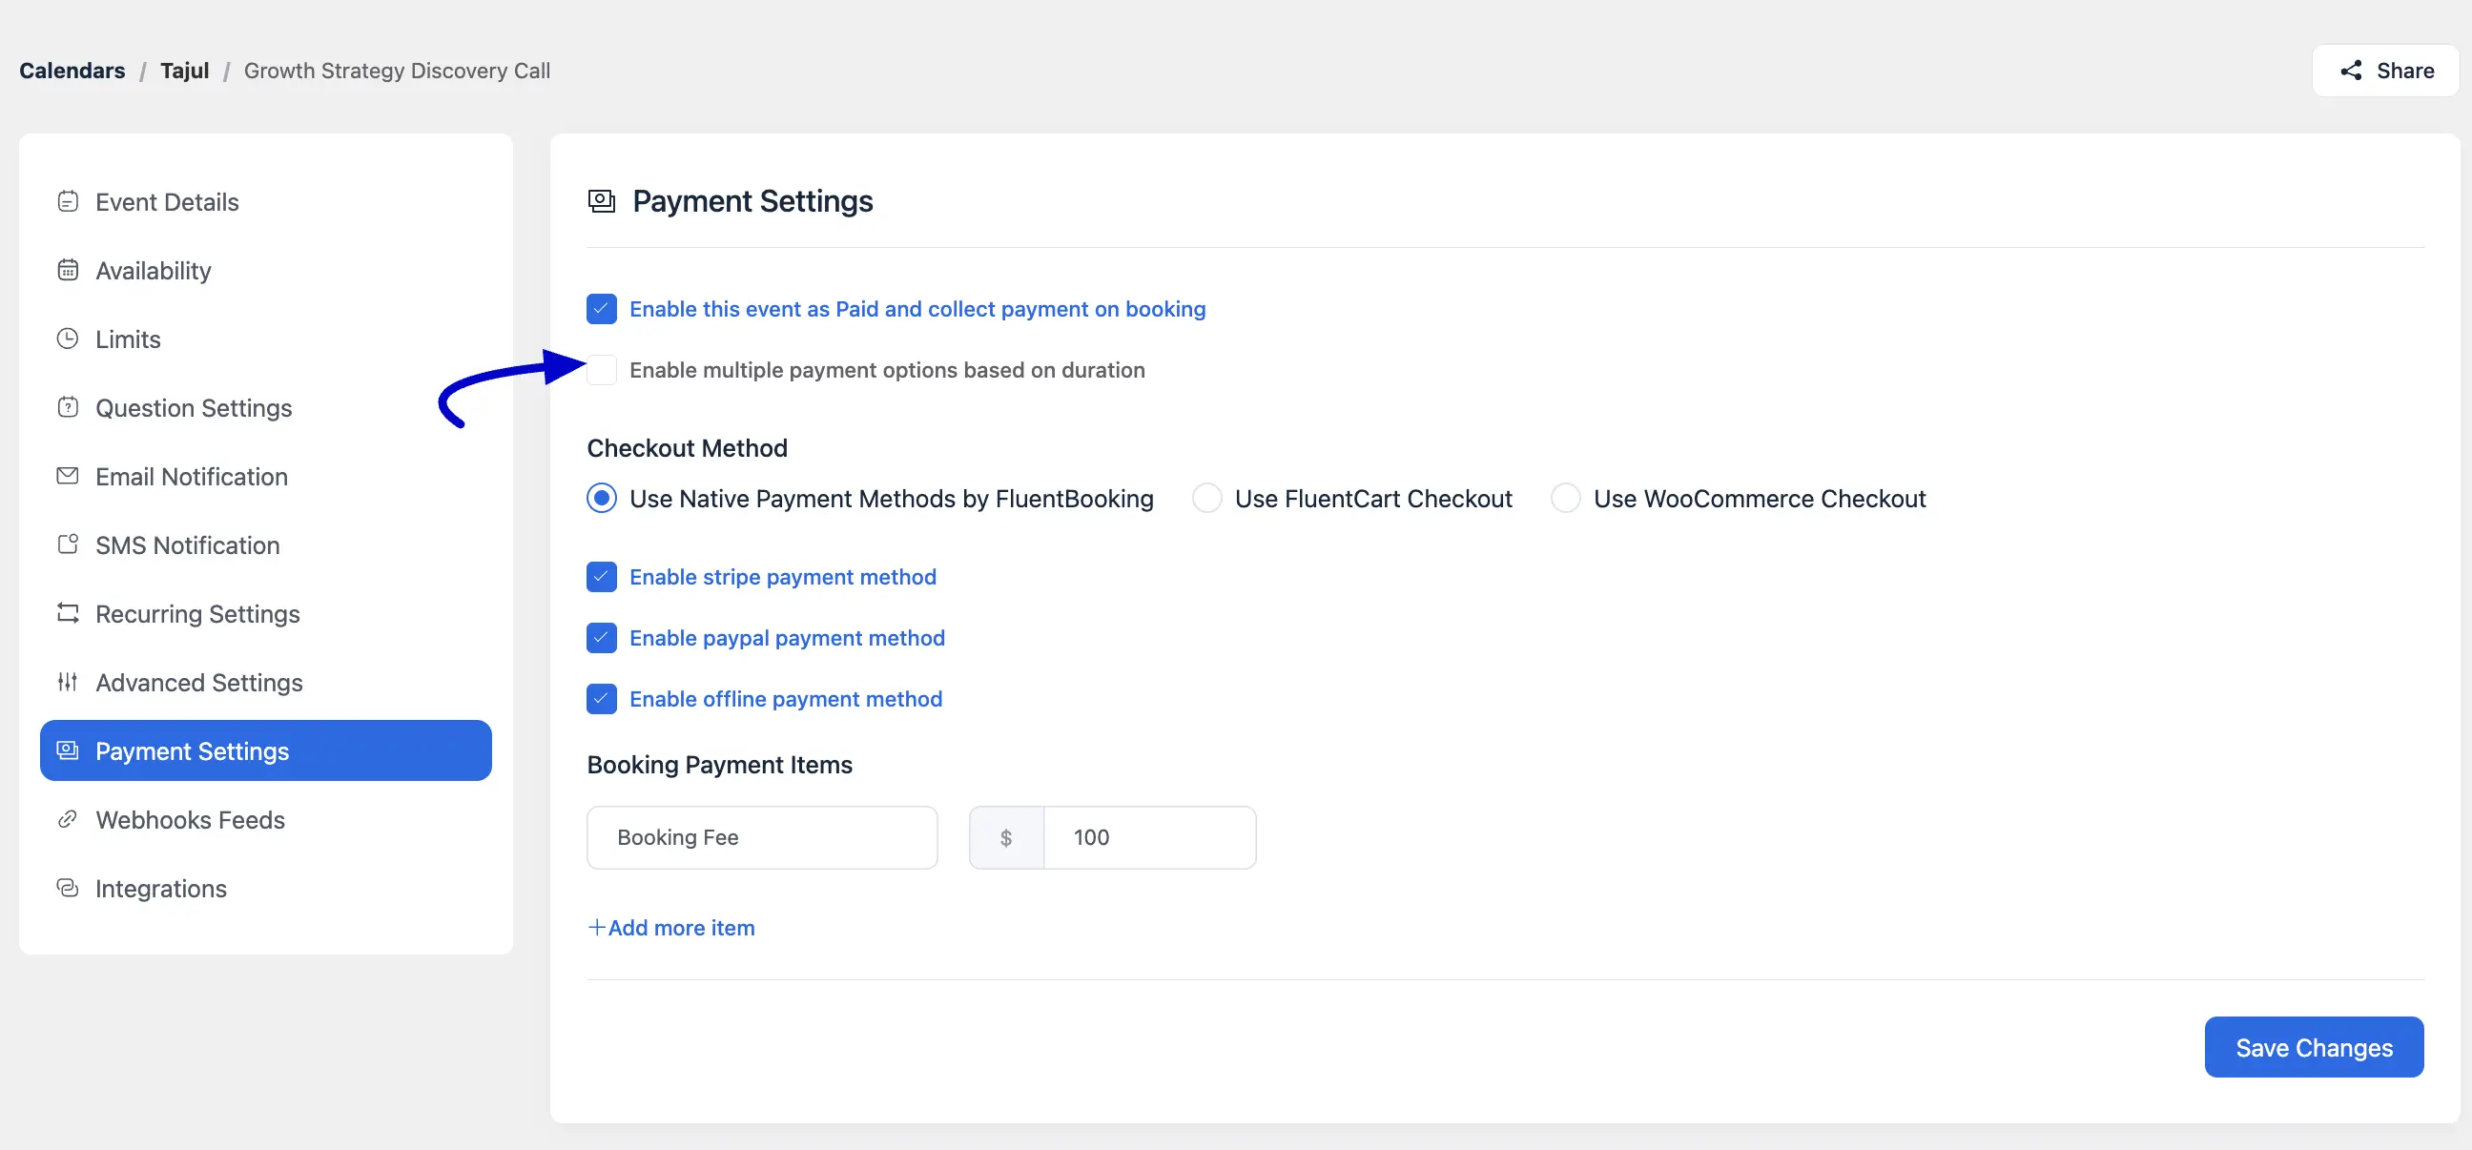Open Webhooks Feeds section
The image size is (2472, 1150).
click(266, 820)
